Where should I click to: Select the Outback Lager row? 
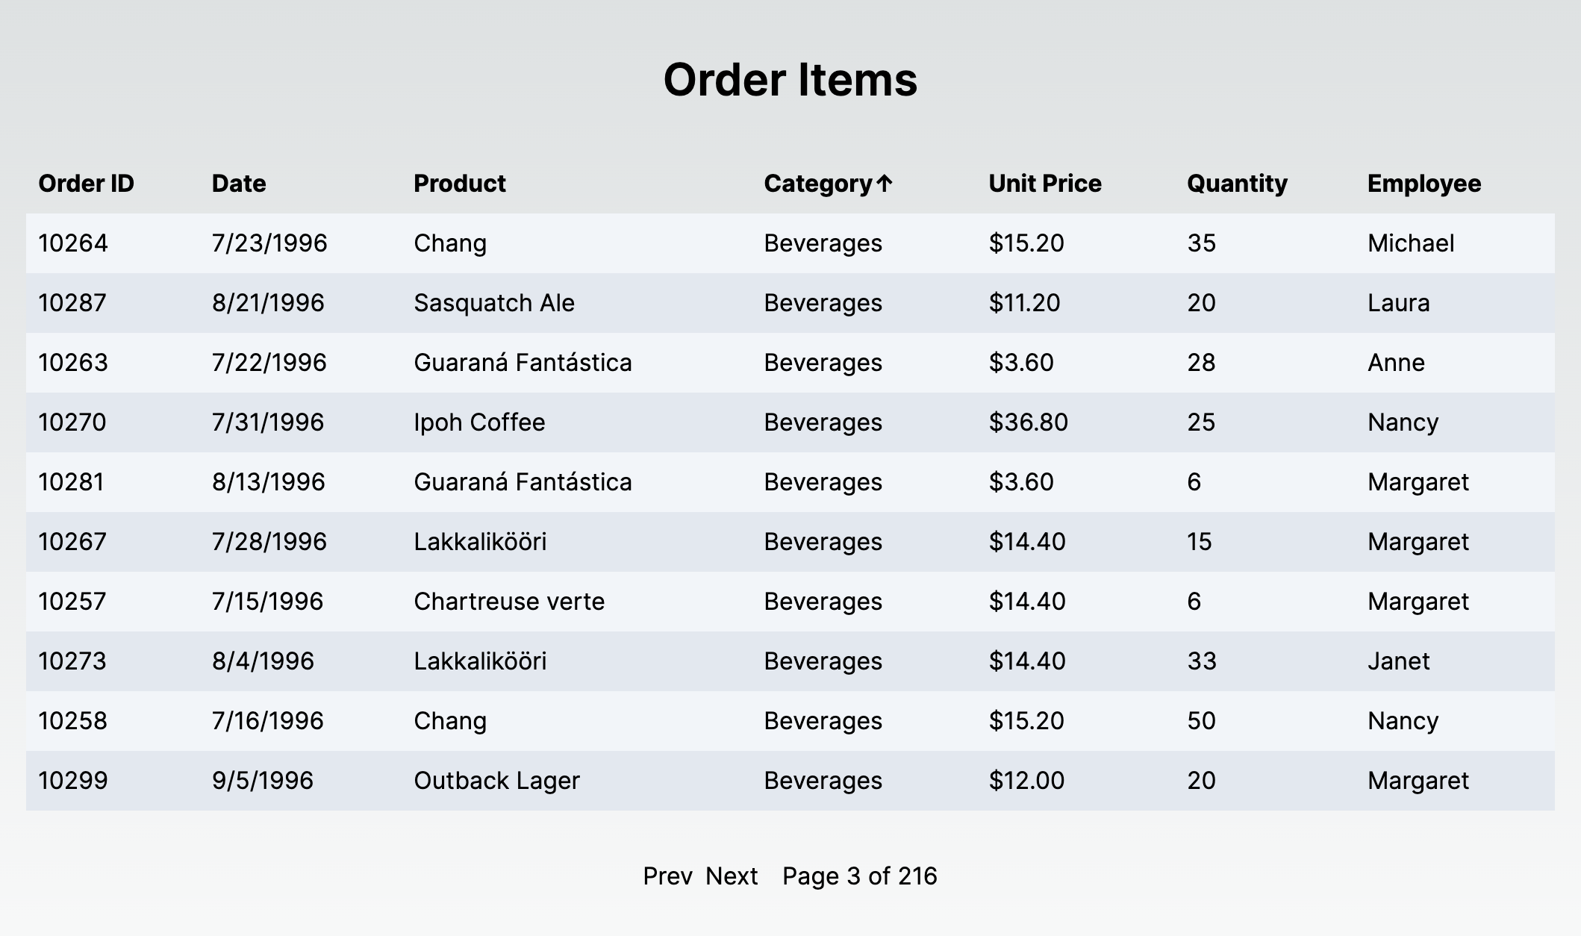[496, 780]
